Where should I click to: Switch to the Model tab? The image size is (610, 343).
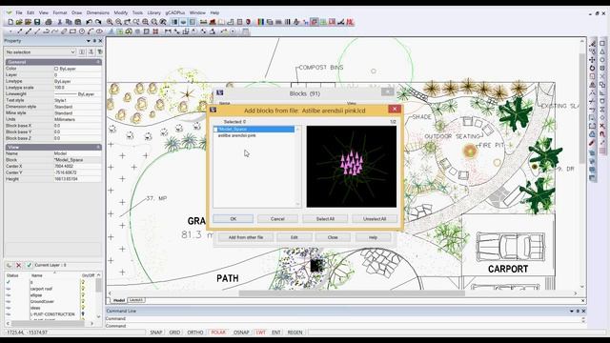pos(118,300)
